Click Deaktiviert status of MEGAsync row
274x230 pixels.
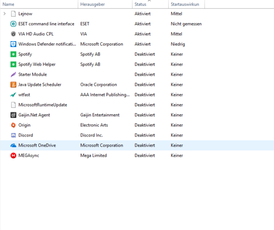[x=145, y=155]
